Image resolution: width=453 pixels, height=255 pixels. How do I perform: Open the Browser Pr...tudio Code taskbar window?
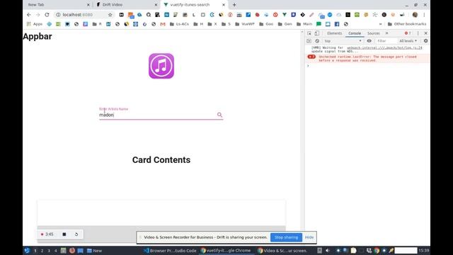point(170,251)
